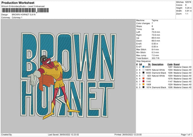
Task: Click the white swatch for stop 4 (923 stitches)
Action: (143, 76)
